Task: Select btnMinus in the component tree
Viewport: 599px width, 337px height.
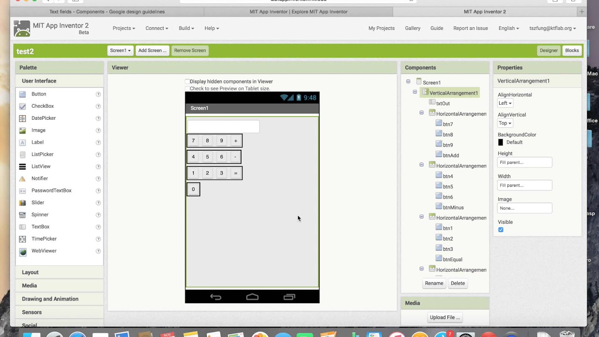Action: point(453,207)
